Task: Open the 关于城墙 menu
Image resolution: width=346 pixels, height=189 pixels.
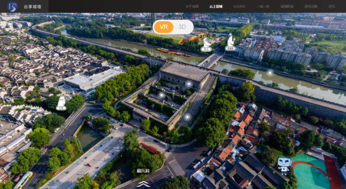Action: (x=192, y=6)
